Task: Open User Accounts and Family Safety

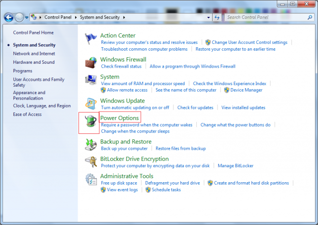Action: click(x=39, y=82)
